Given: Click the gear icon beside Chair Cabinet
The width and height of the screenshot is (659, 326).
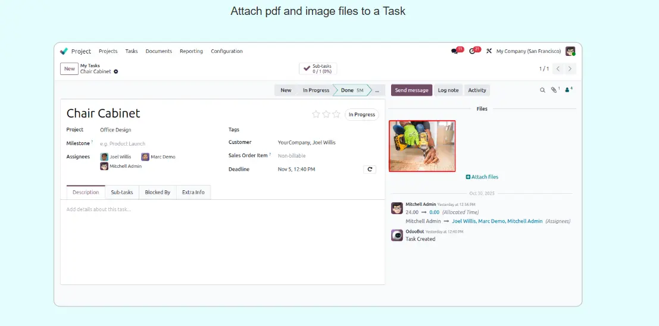Looking at the screenshot, I should [x=116, y=71].
